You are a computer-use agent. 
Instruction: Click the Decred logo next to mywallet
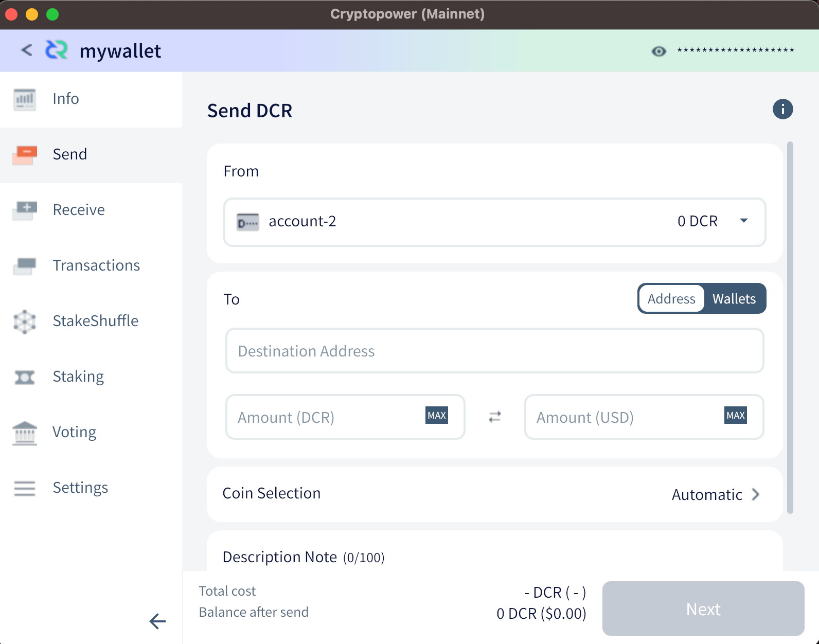[x=57, y=50]
